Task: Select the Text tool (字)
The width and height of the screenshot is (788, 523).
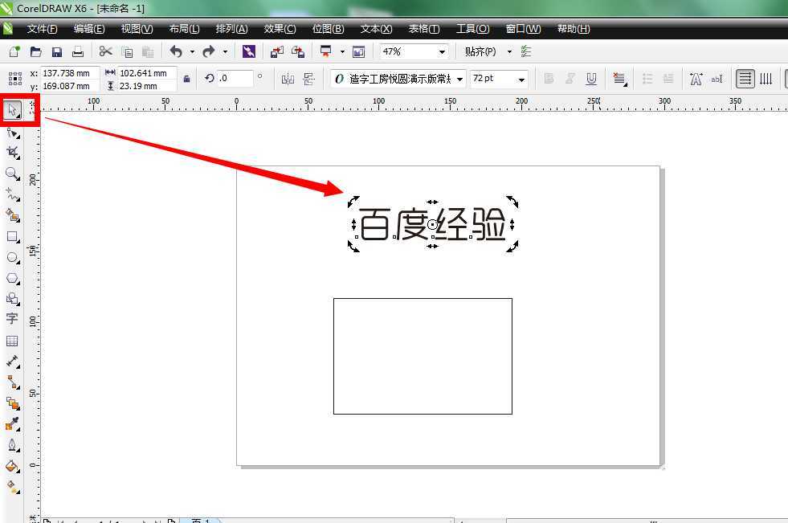Action: pyautogui.click(x=12, y=319)
